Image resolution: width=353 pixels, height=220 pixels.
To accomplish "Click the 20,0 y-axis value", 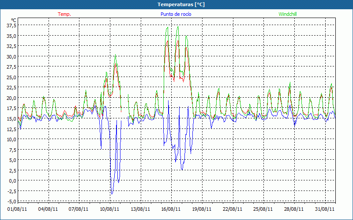I will [x=12, y=98].
